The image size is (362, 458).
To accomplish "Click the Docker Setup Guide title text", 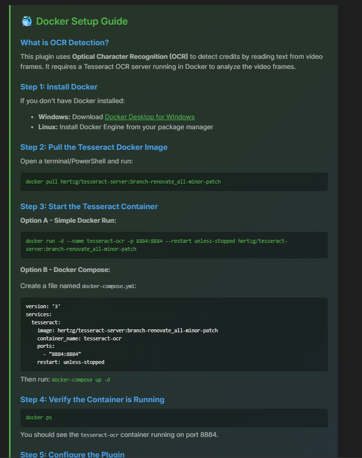I will (82, 21).
